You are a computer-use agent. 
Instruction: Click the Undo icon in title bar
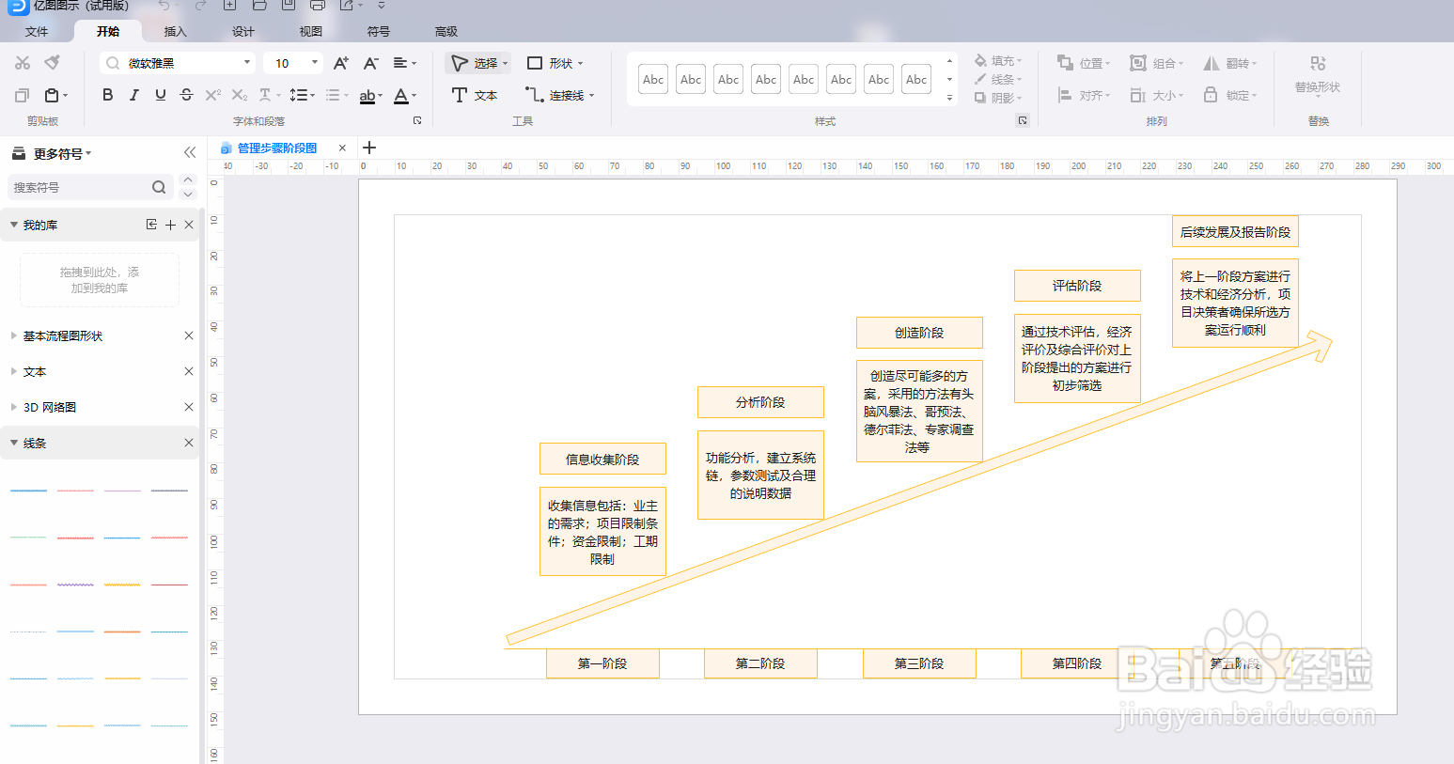(x=164, y=6)
